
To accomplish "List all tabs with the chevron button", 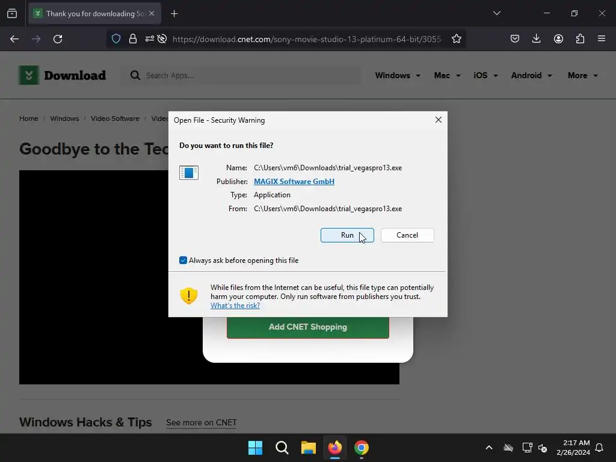I will [x=496, y=13].
